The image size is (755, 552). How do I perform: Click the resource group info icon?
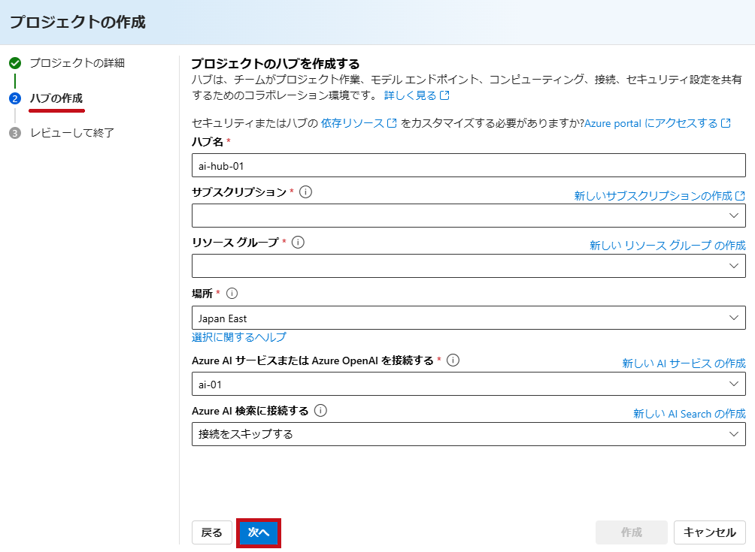tap(298, 242)
